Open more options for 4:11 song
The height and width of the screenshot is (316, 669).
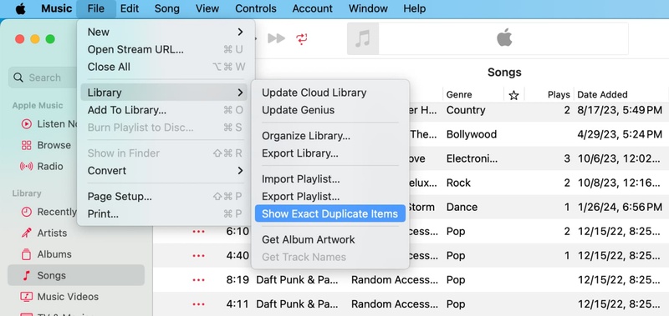click(199, 304)
